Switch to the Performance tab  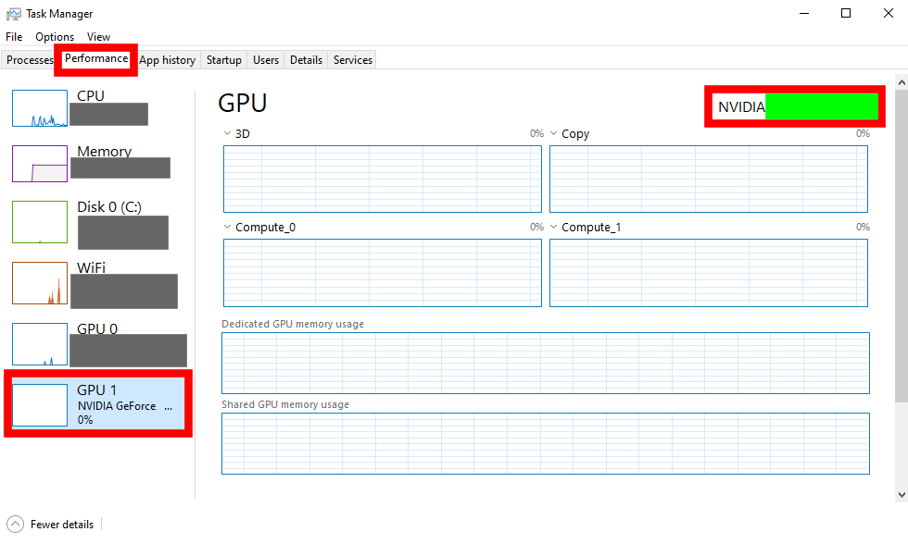(96, 58)
